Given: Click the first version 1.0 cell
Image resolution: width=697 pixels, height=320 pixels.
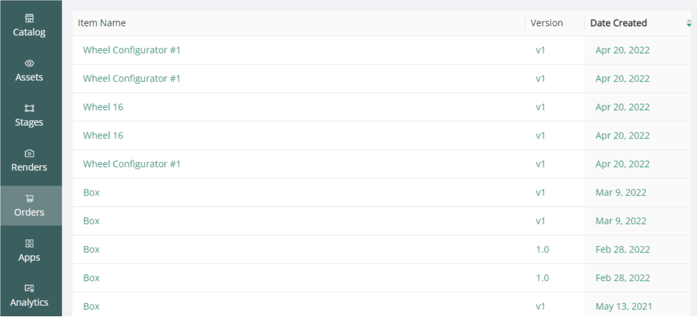Looking at the screenshot, I should click(542, 250).
